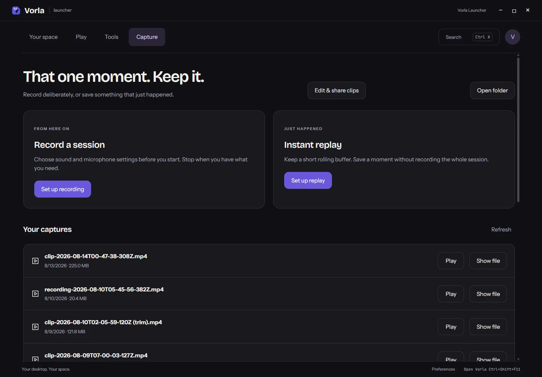
Task: Open the user avatar 'V' menu
Action: (513, 37)
